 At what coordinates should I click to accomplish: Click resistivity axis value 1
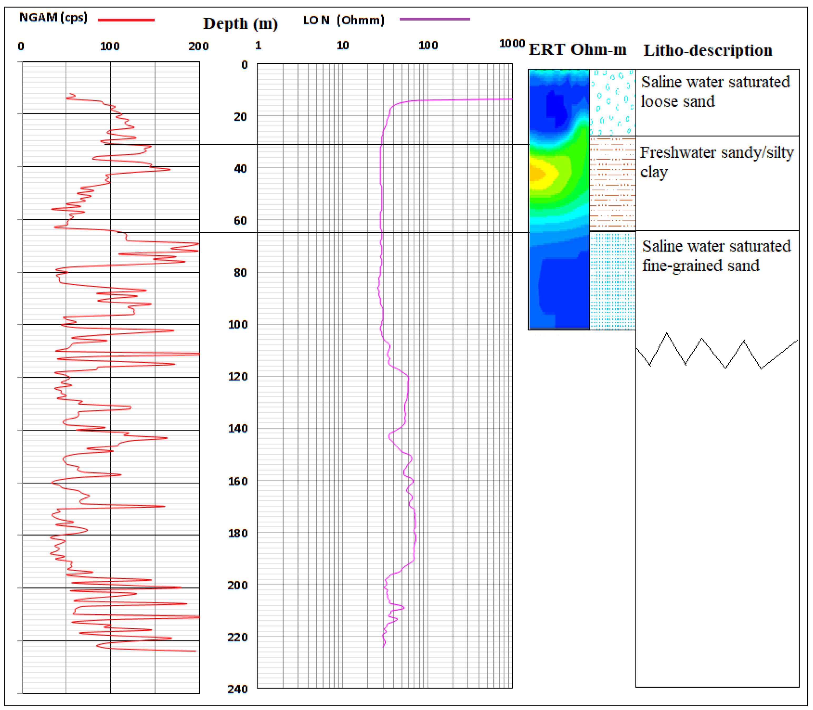click(x=258, y=46)
